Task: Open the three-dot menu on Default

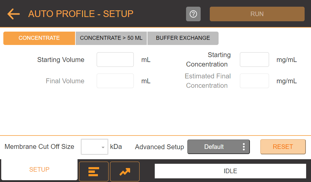Action: coord(244,147)
